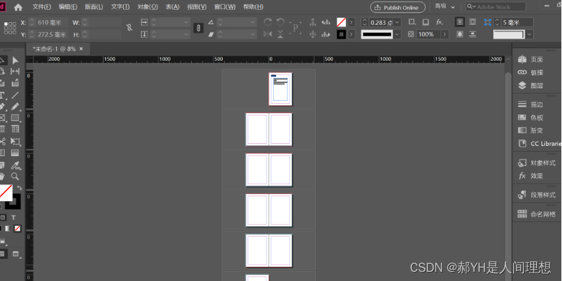Open the fx effects icon in control bar
This screenshot has height=281, width=562.
coord(439,22)
